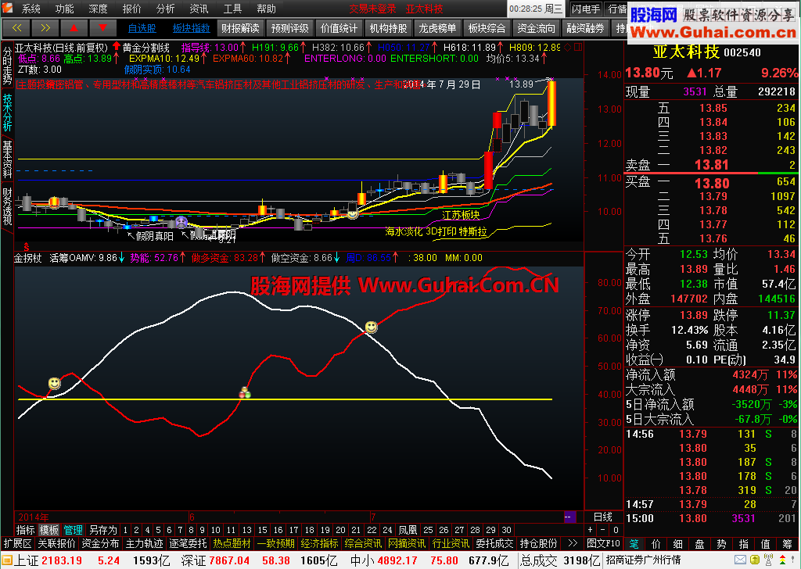Click the purple dashes box on the timeline
Viewport: 801px width, 569px height.
569,517
